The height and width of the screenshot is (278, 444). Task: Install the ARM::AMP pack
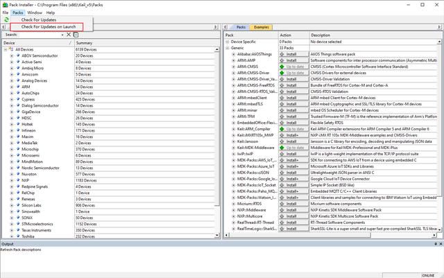pos(293,60)
